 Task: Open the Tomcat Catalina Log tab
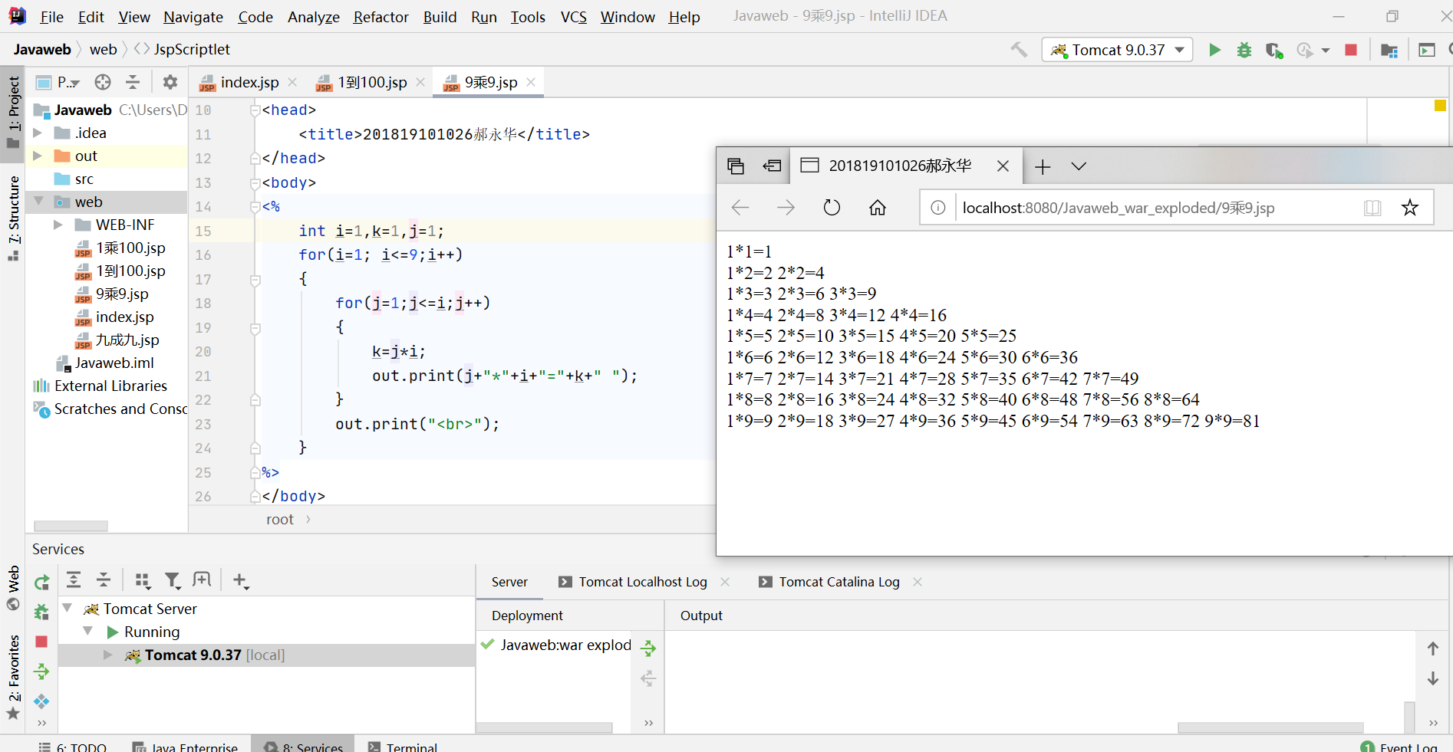tap(839, 582)
